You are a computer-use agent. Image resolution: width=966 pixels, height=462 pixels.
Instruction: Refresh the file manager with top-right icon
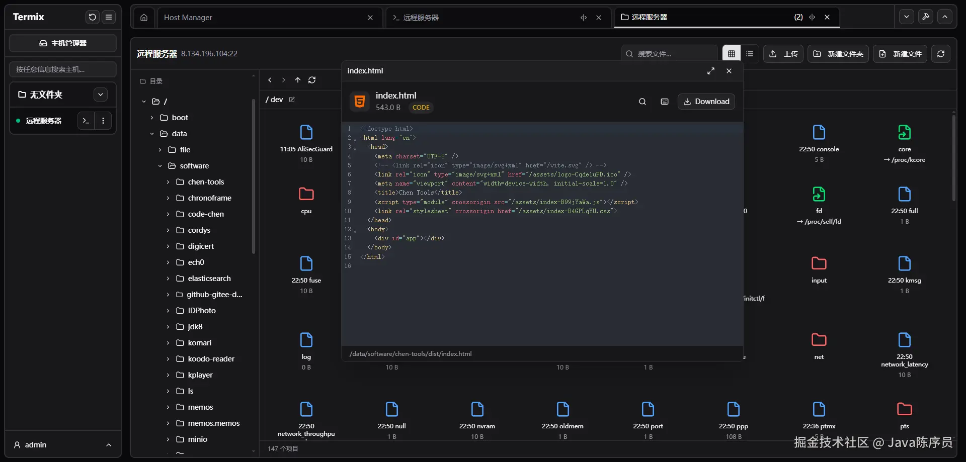point(940,54)
